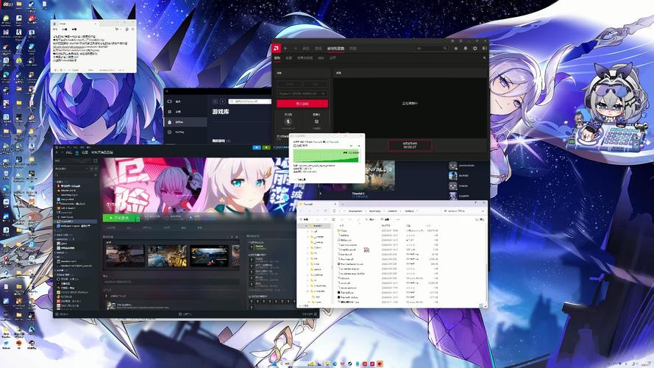
Task: Open the New dropdown in File Explorer's toolbar
Action: (305, 219)
